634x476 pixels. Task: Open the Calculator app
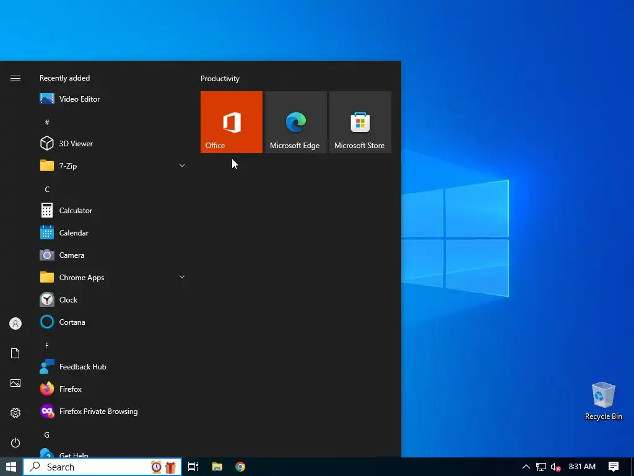(113, 211)
